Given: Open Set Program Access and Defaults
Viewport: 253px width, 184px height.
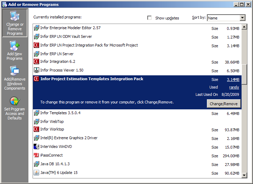Looking at the screenshot, I should click(15, 108).
